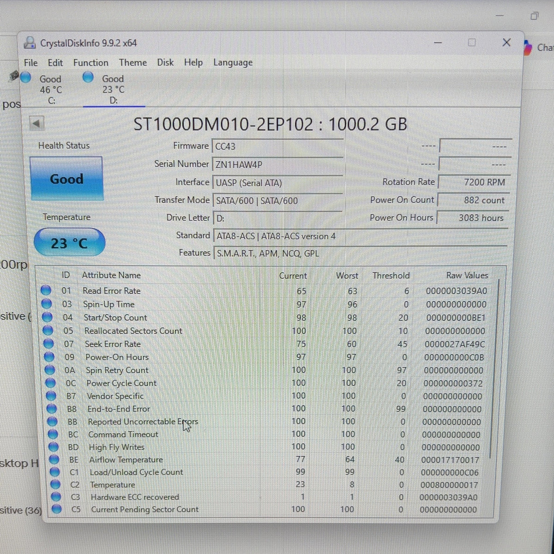
Task: Open the Help menu
Action: [193, 62]
